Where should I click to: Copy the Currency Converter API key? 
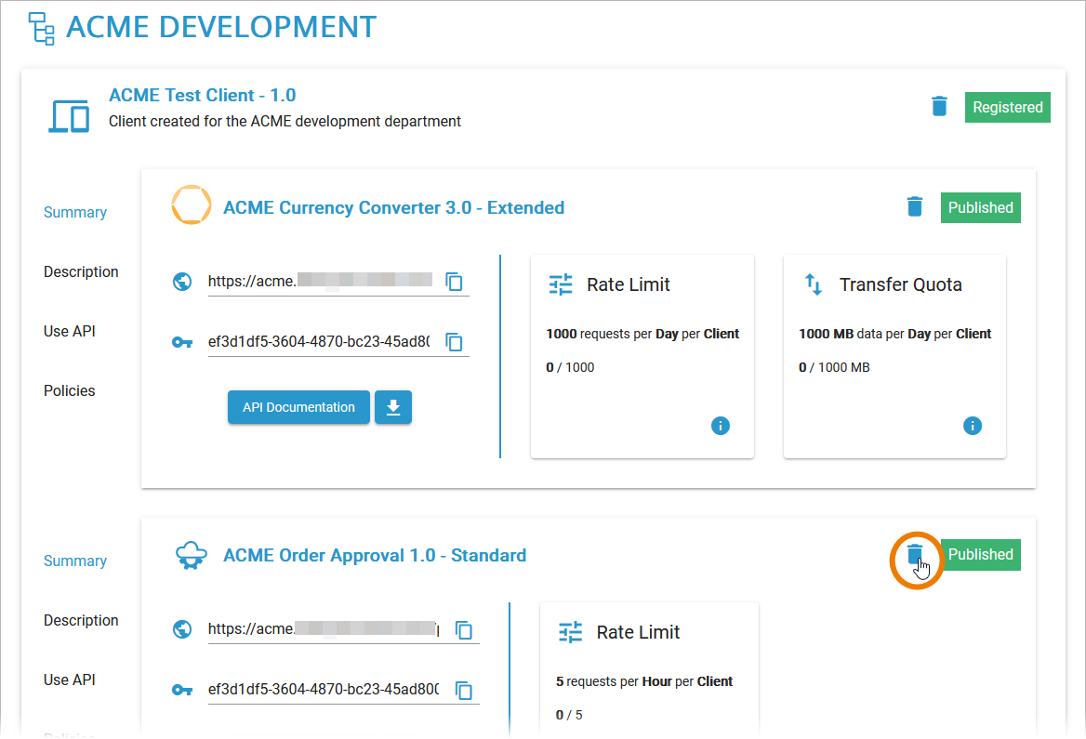pyautogui.click(x=454, y=342)
